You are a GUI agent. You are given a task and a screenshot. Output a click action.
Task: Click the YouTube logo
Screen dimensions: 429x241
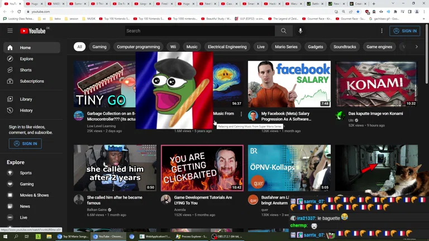32,31
